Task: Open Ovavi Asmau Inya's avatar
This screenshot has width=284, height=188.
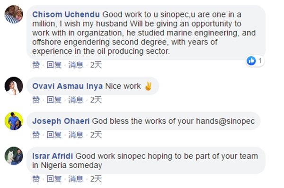Action: tap(14, 86)
